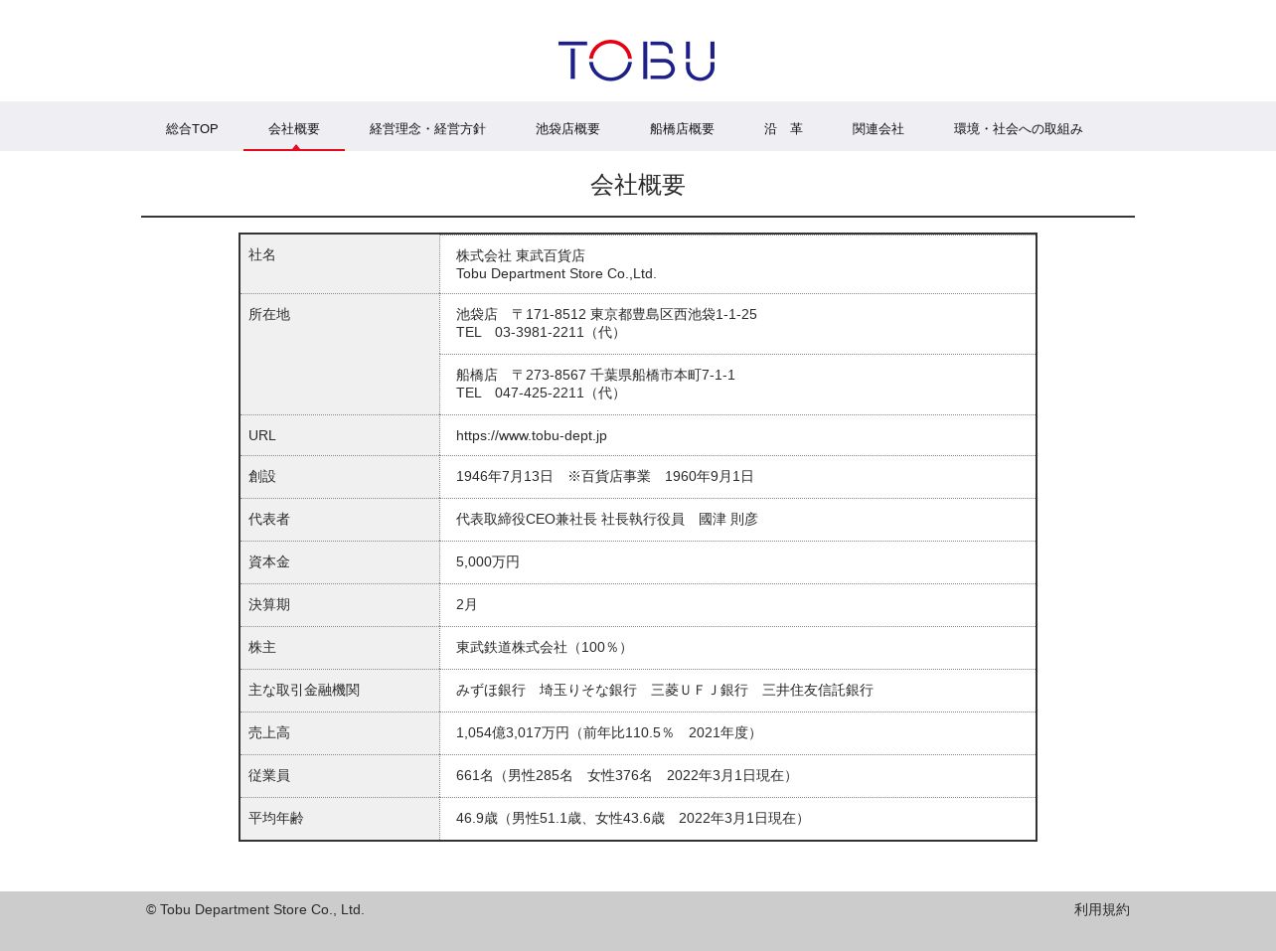
Task: Select the 売上高 row label
Action: (269, 732)
